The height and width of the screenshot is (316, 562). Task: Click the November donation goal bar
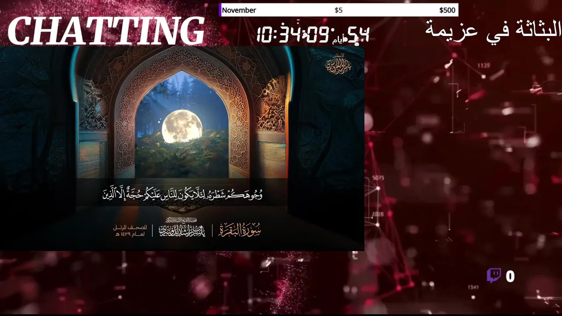(x=339, y=10)
